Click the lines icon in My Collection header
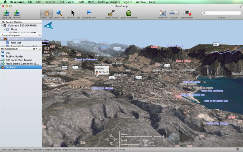 point(39,49)
